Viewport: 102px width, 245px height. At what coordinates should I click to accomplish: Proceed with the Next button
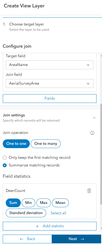point(76,239)
